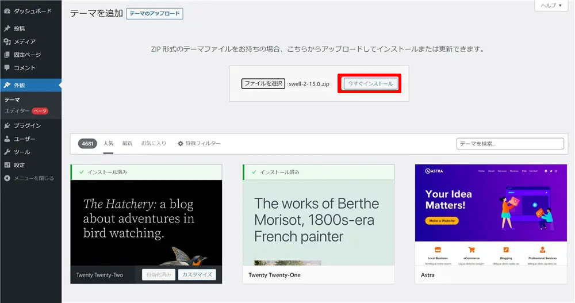Viewport: 575px width, 303px height.
Task: Click the テーマのアップロード button
Action: tap(155, 14)
